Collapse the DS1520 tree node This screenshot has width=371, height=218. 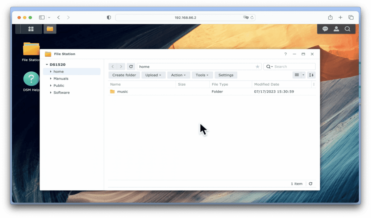(x=47, y=65)
